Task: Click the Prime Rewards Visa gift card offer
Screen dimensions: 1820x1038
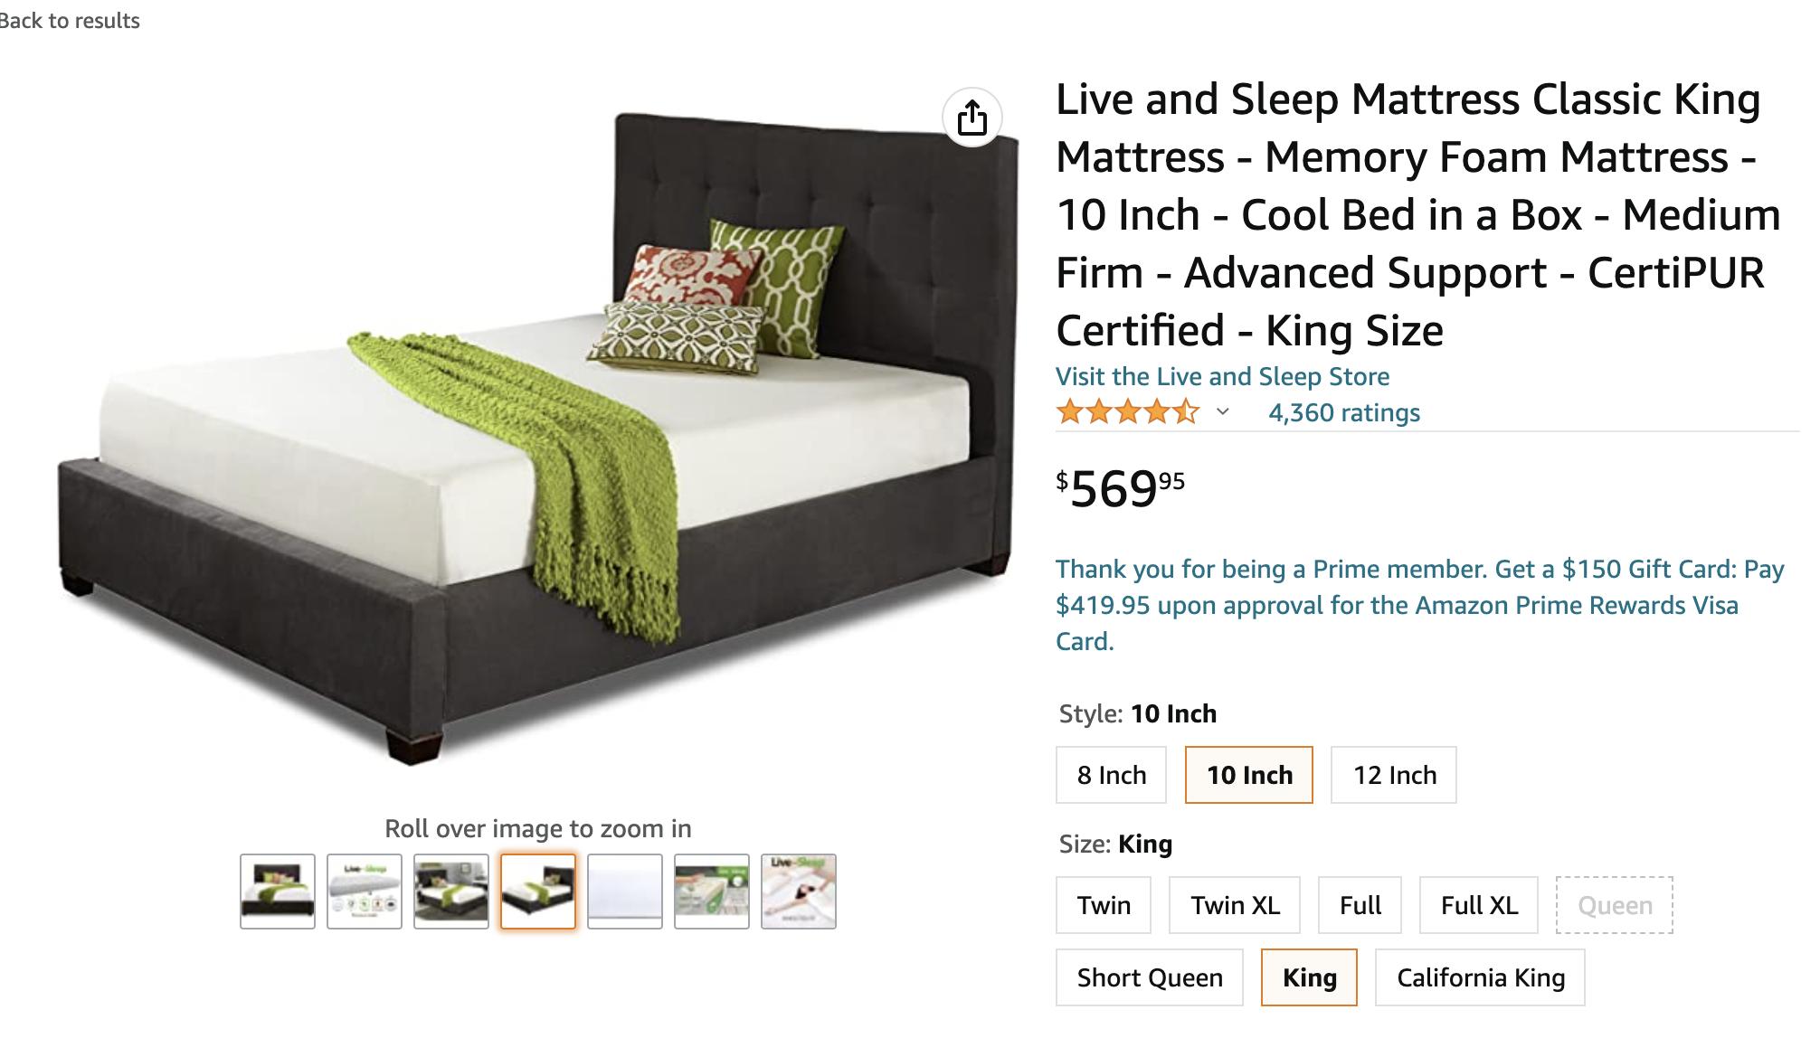Action: tap(1419, 605)
